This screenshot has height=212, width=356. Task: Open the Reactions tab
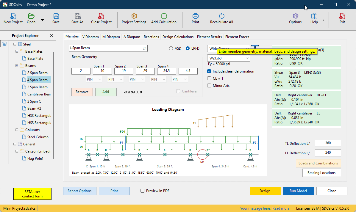click(151, 37)
